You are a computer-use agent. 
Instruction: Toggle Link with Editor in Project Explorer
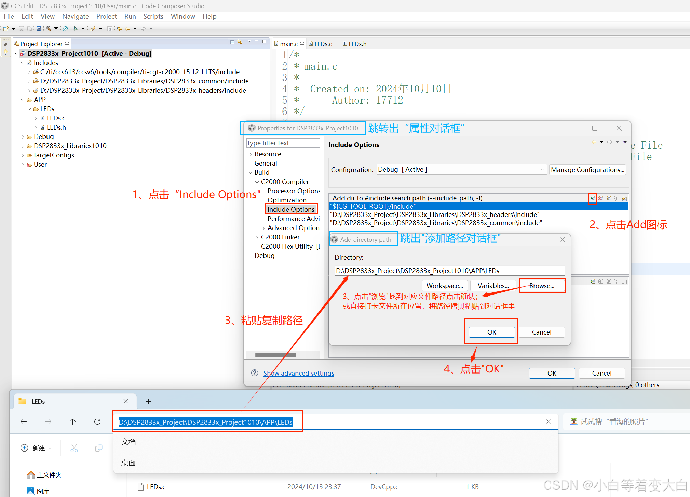240,42
